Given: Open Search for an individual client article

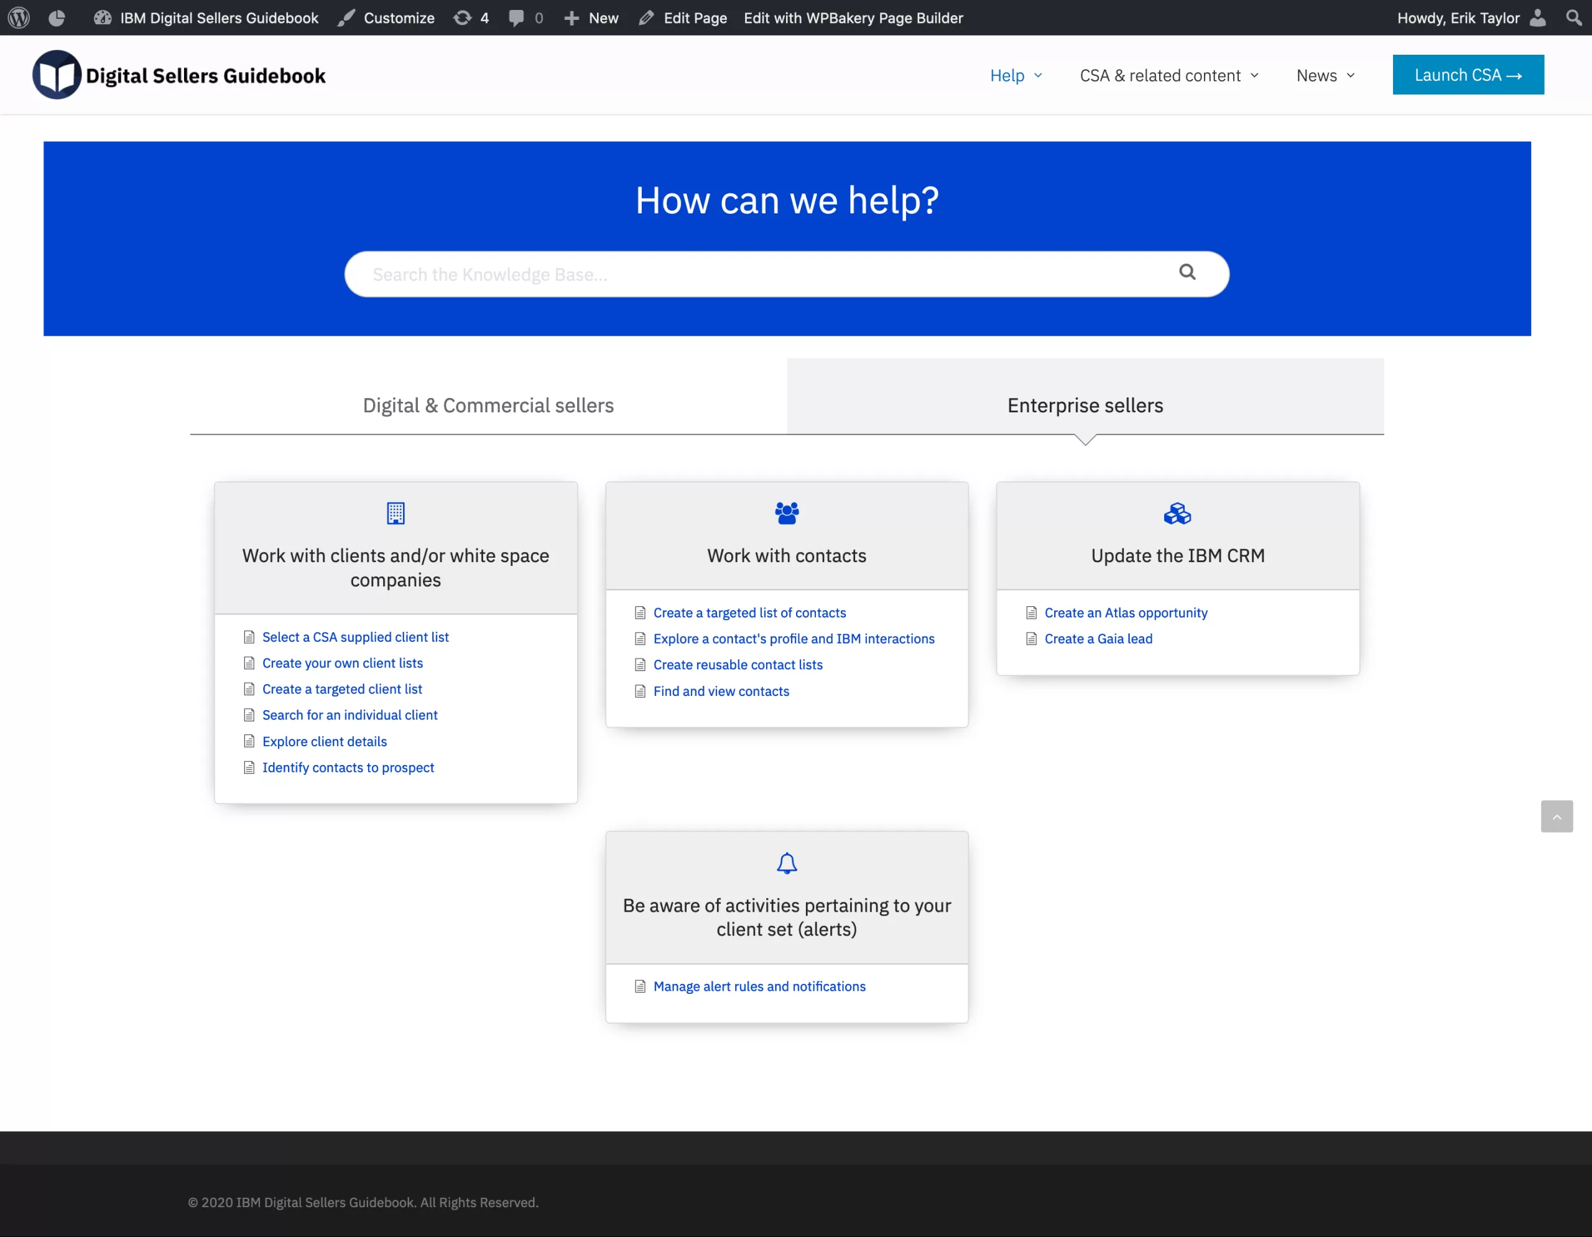Looking at the screenshot, I should 349,715.
